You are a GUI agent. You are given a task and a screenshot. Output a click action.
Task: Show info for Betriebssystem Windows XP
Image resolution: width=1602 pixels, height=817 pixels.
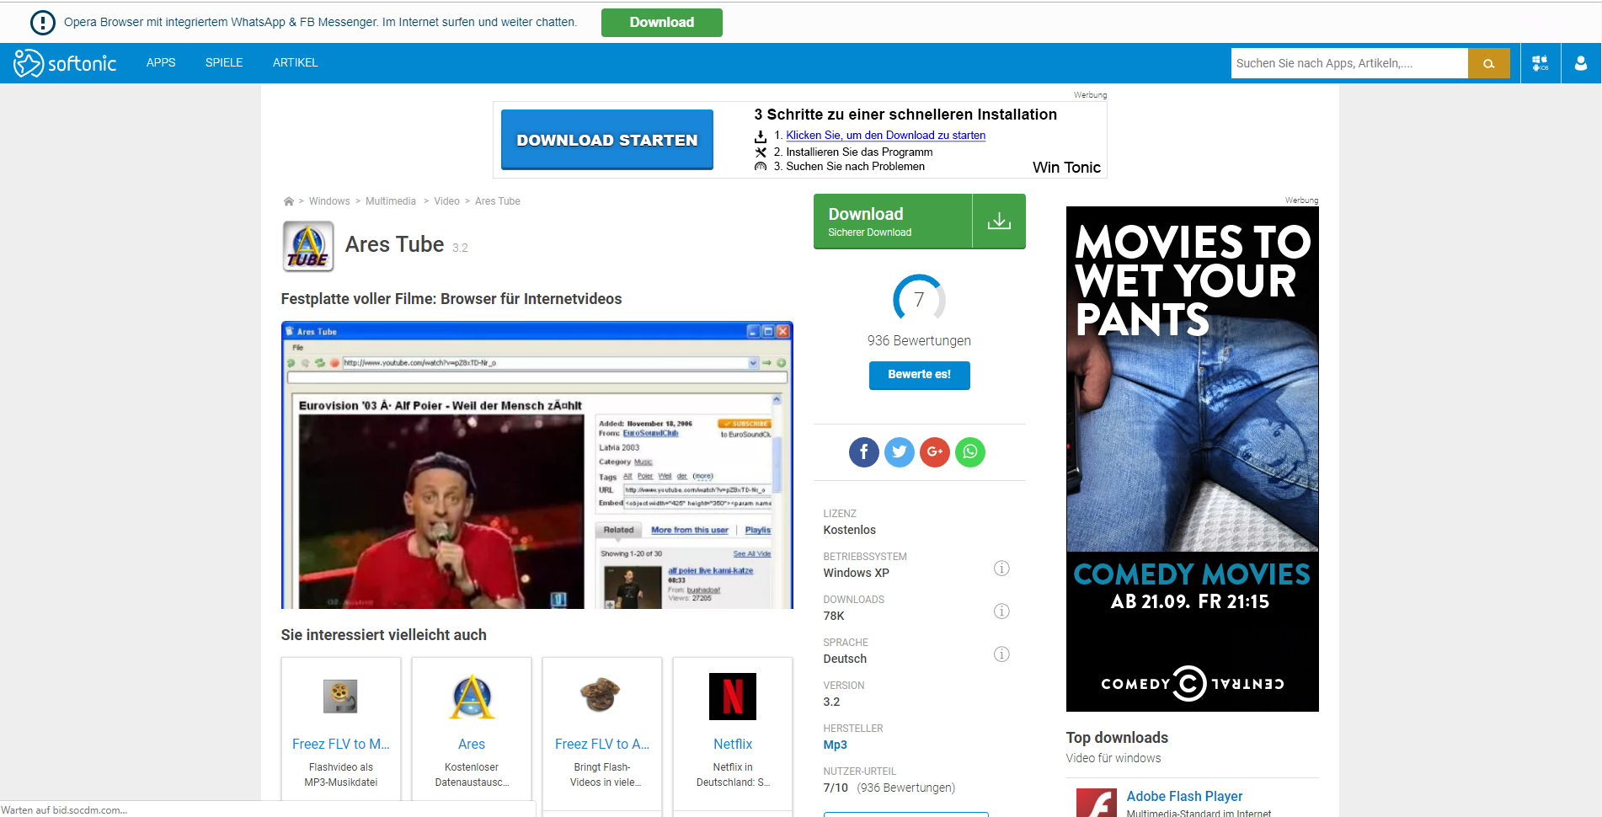point(1001,568)
